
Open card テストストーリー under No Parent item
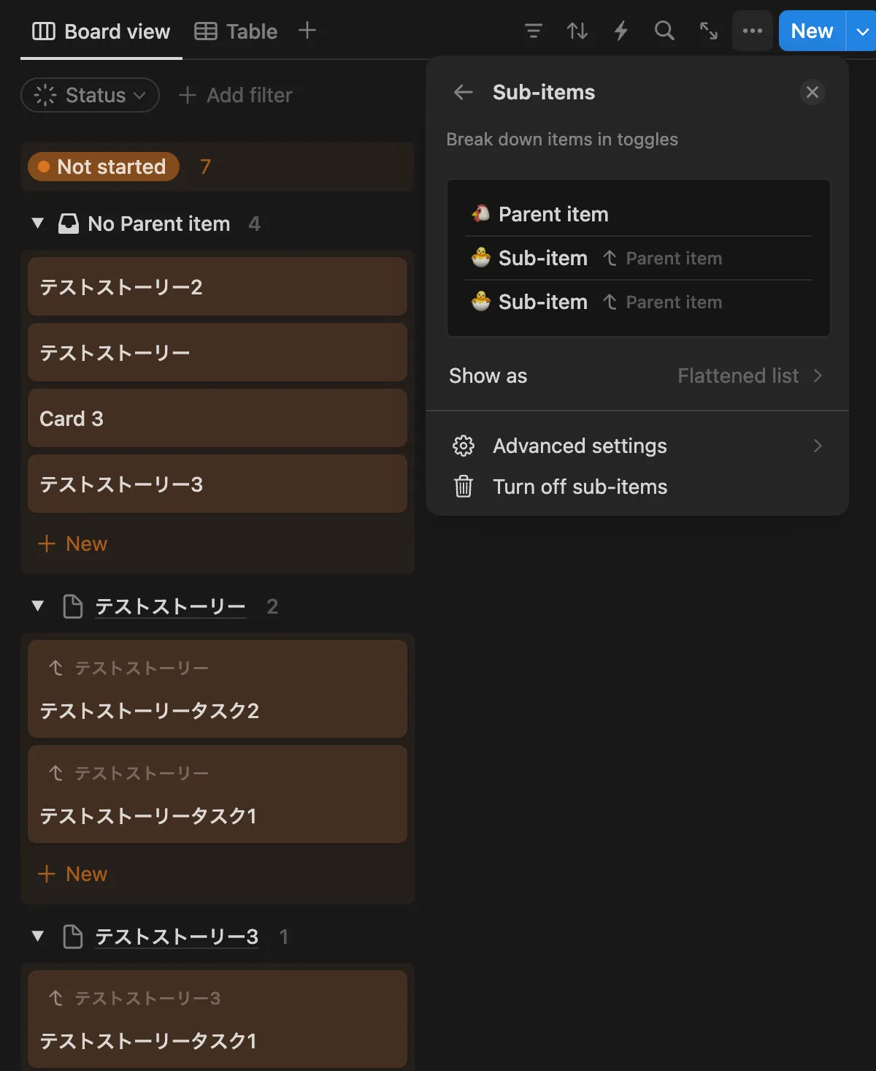click(218, 352)
